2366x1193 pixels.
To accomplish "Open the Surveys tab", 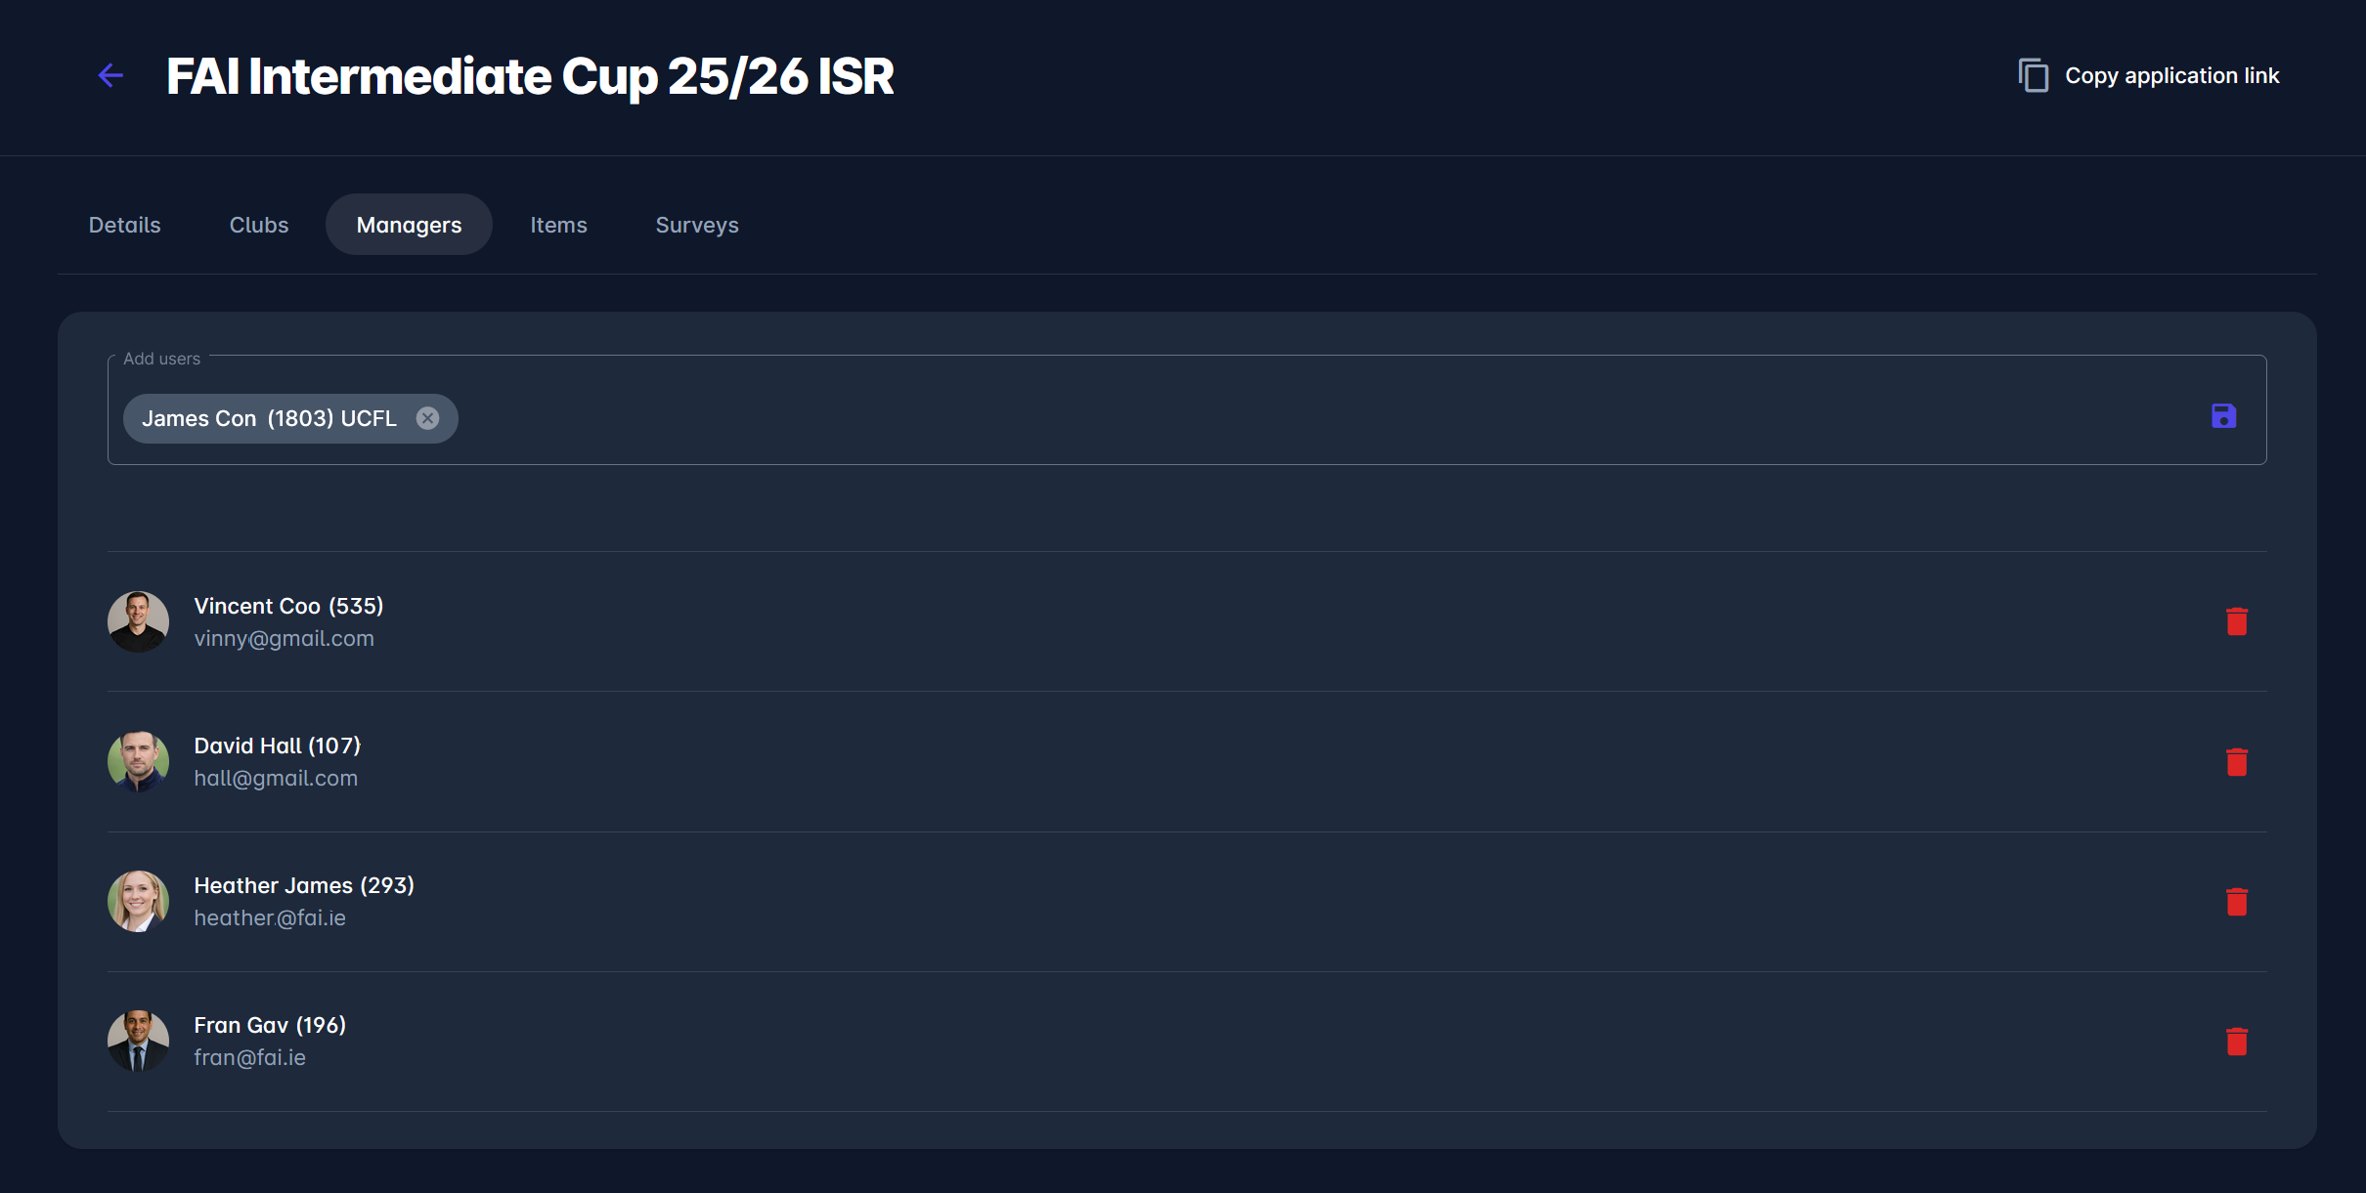I will pos(697,225).
